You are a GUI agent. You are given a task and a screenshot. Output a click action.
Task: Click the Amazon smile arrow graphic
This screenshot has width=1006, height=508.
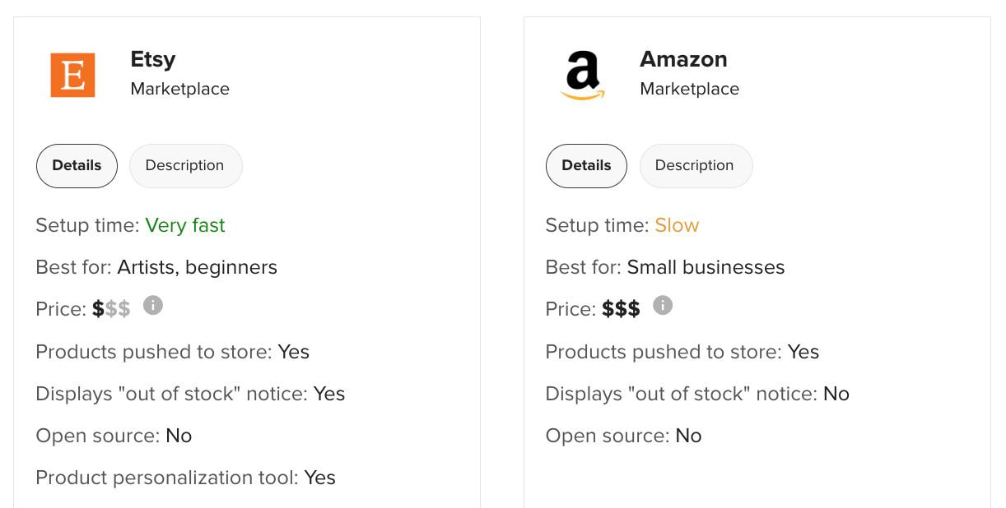[x=582, y=93]
